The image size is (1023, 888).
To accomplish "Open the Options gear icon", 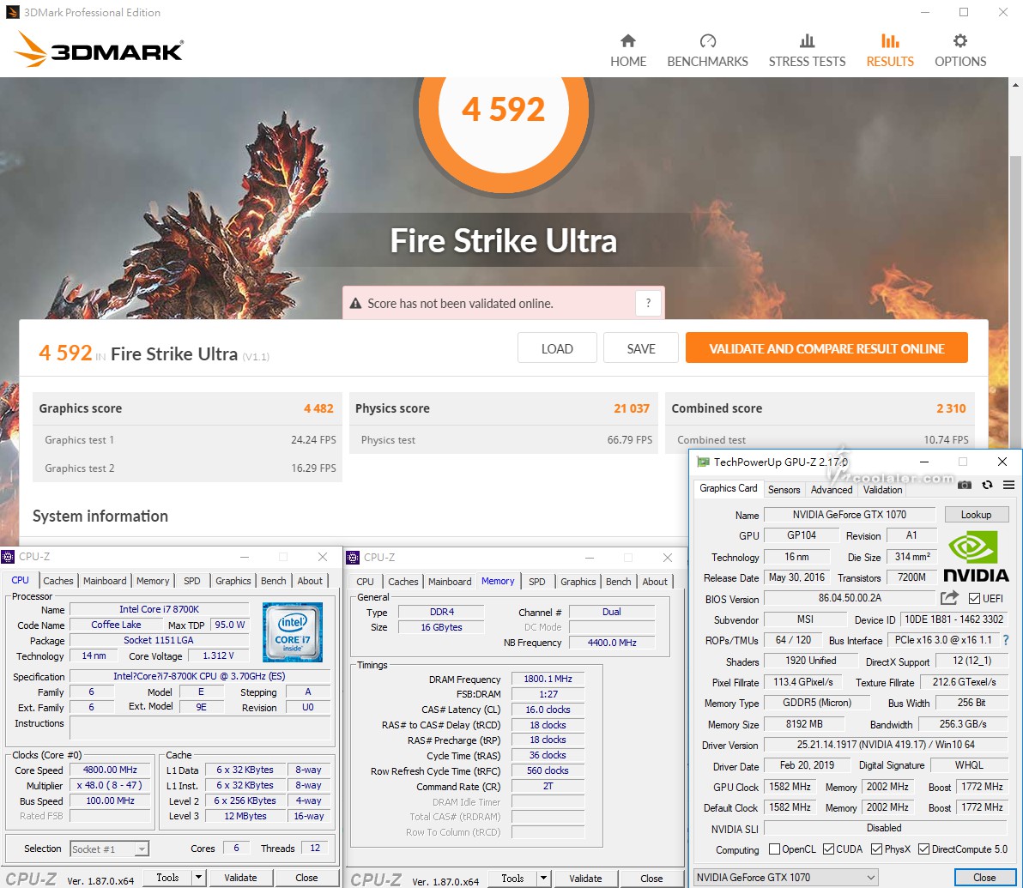I will (960, 41).
